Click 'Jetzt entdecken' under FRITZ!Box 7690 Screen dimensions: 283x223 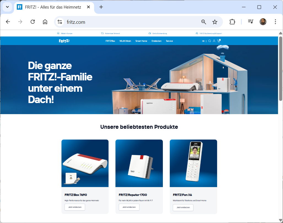[75, 207]
